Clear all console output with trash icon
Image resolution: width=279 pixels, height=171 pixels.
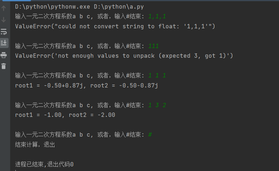(x=4, y=66)
